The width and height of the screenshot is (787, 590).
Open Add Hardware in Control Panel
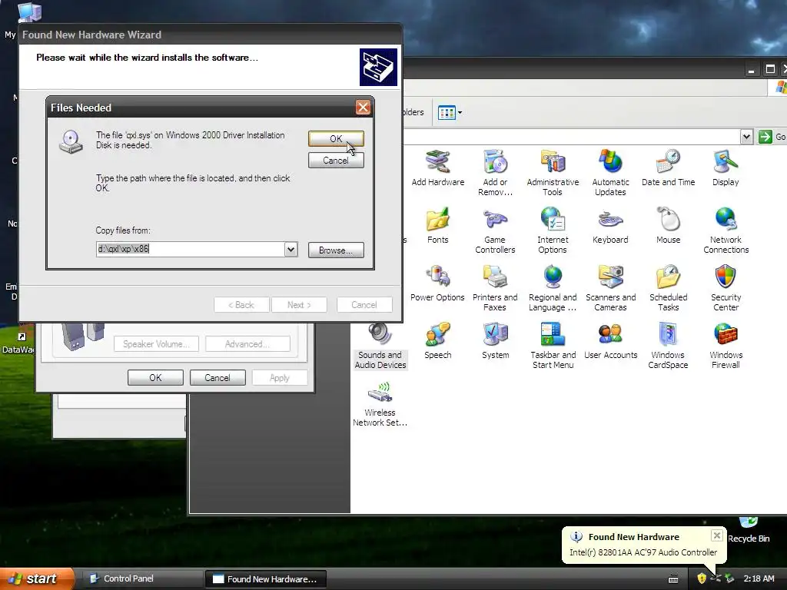pyautogui.click(x=437, y=168)
